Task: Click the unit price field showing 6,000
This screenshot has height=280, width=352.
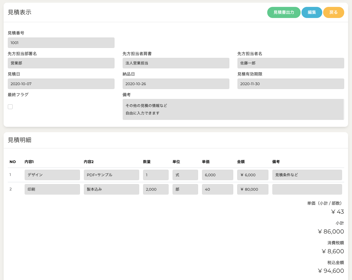Action: 218,175
